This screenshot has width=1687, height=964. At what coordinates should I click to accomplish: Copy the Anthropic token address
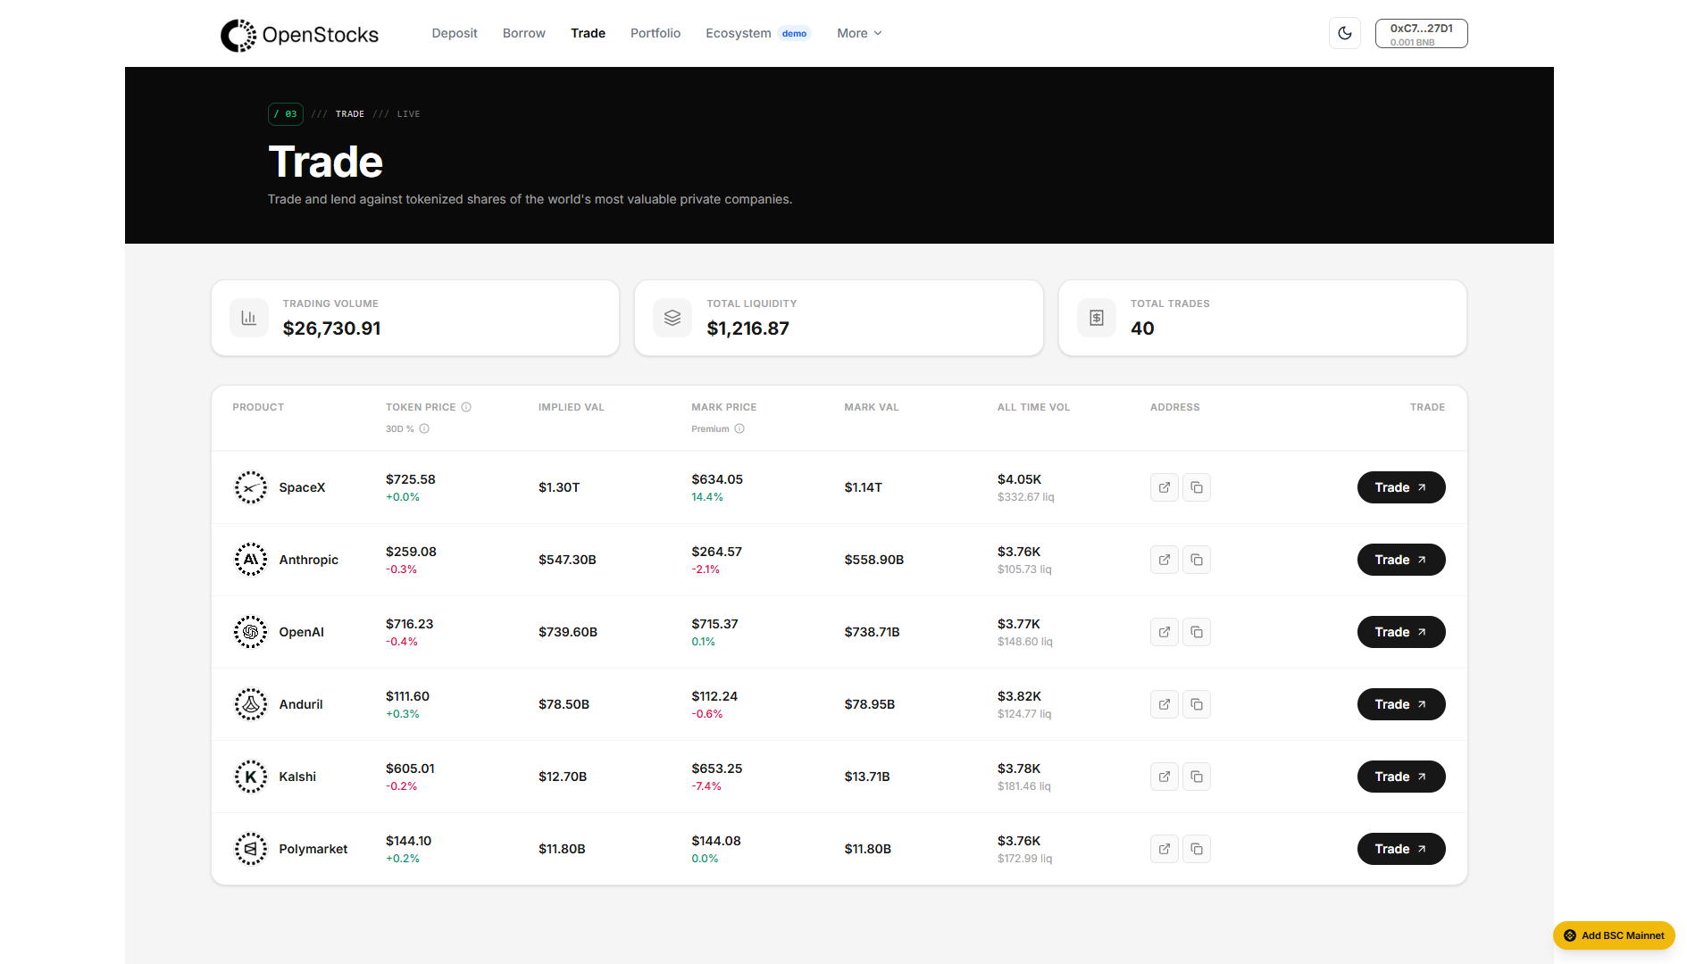tap(1197, 560)
